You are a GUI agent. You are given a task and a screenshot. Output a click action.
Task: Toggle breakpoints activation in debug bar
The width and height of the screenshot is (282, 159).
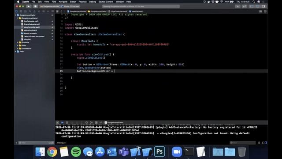click(x=62, y=122)
